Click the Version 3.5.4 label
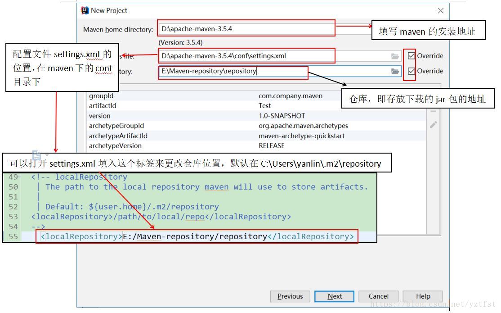This screenshot has height=313, width=501. [x=180, y=43]
